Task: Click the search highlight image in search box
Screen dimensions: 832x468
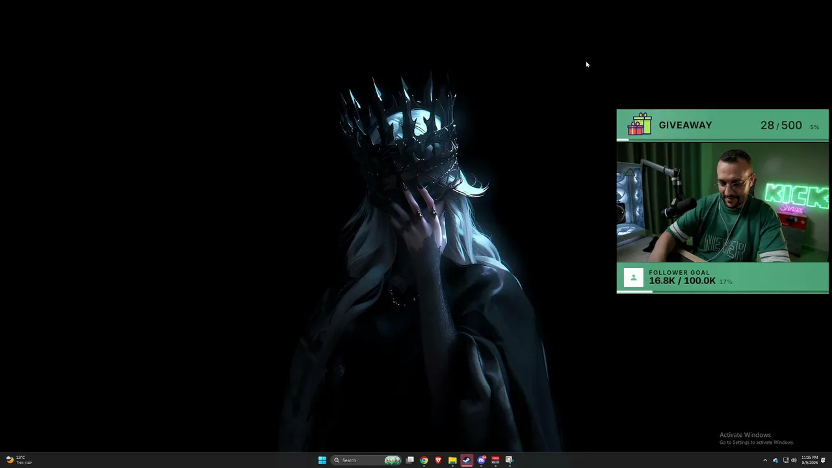Action: tap(392, 460)
